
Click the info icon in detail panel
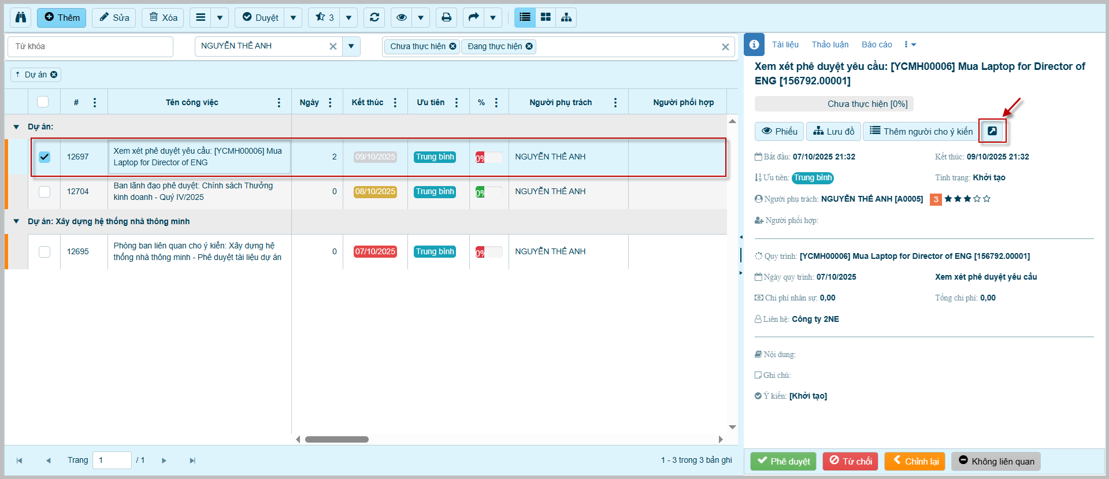[x=754, y=44]
